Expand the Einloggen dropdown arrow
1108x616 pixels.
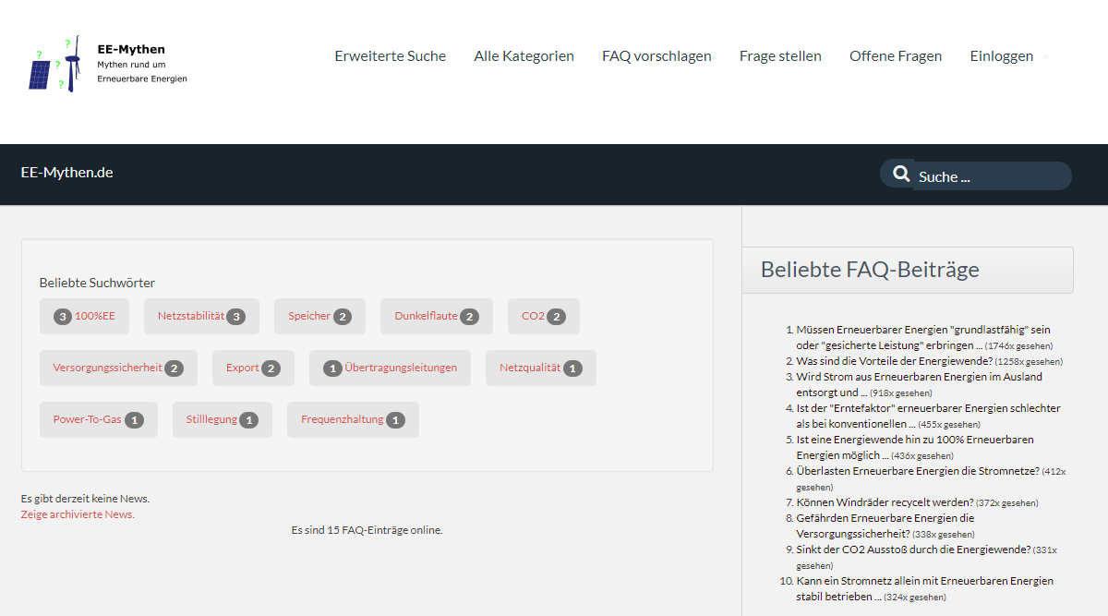click(1046, 57)
